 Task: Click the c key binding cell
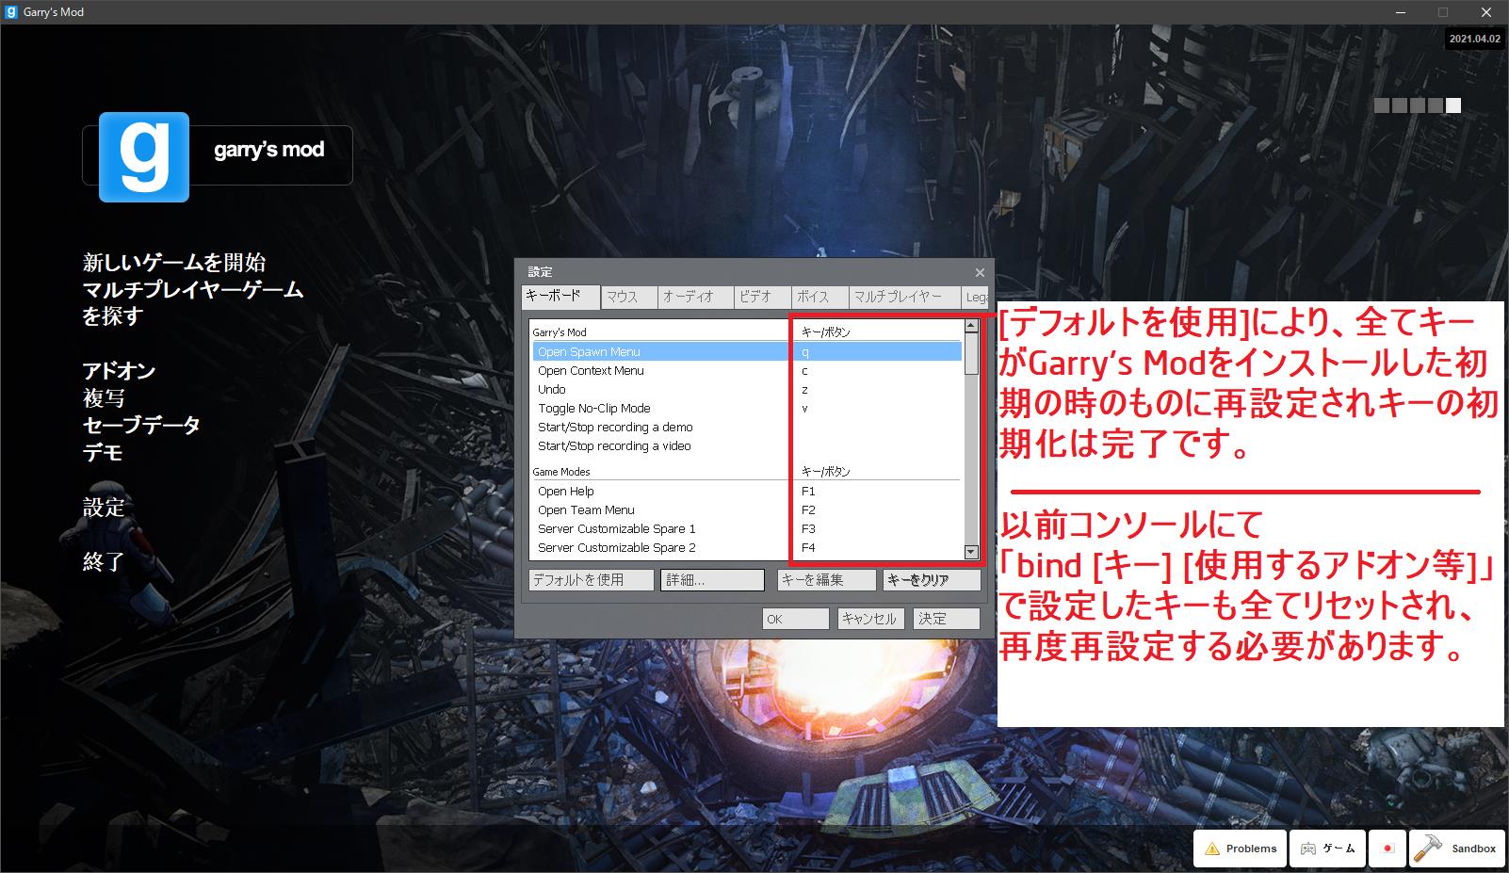[x=804, y=371]
